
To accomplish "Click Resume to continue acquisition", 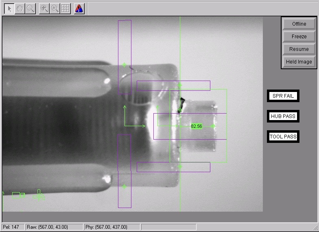I will pyautogui.click(x=299, y=49).
